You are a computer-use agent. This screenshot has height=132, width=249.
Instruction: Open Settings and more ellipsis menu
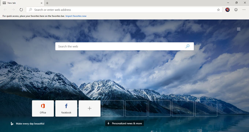[x=244, y=10]
